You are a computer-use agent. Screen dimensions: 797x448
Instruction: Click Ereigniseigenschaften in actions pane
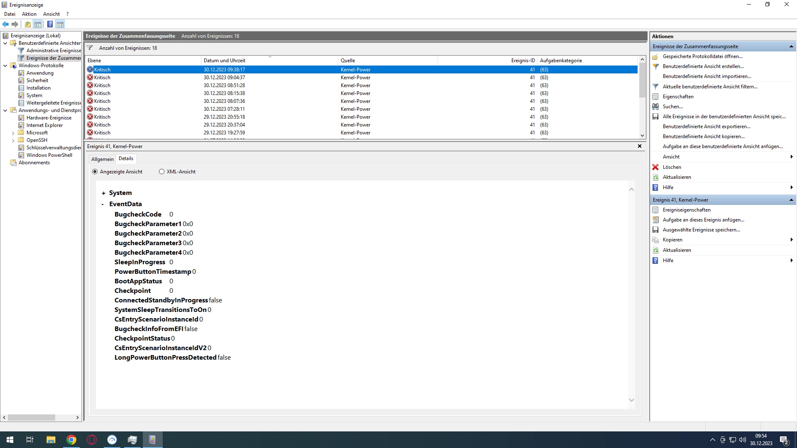[686, 210]
